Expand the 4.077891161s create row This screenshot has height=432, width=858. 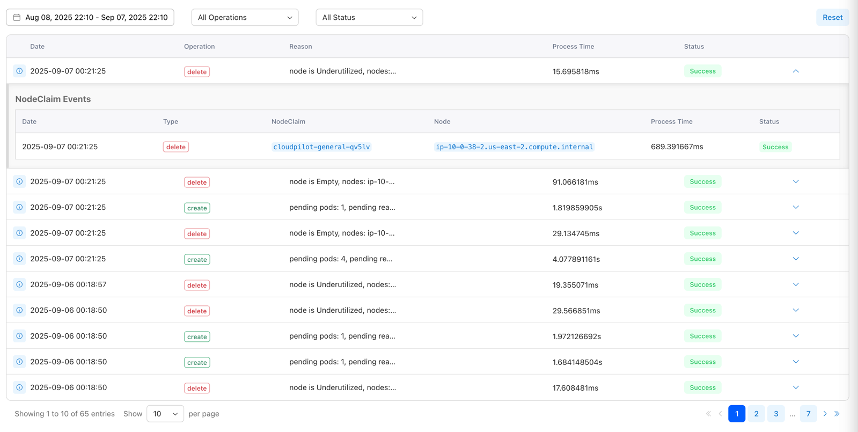pos(796,259)
